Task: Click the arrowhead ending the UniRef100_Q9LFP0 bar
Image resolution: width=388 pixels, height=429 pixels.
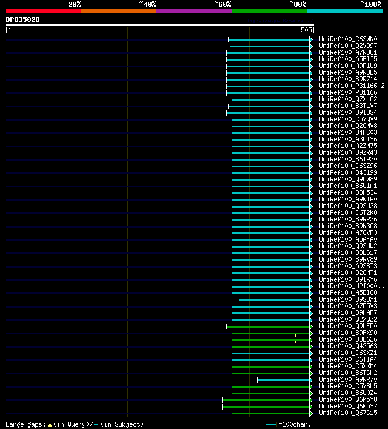Action: coord(311,326)
